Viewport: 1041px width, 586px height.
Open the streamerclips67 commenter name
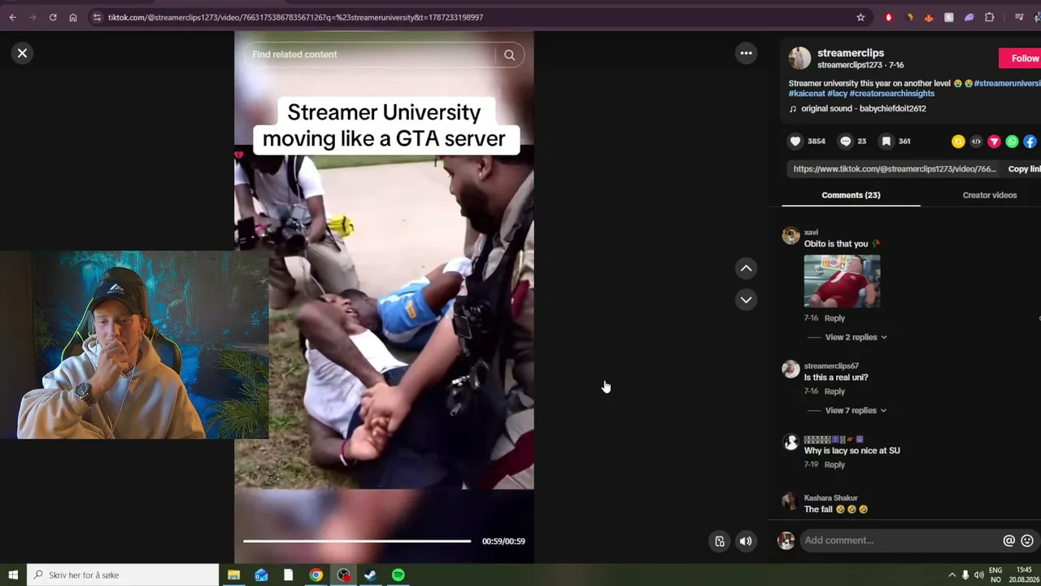point(831,366)
